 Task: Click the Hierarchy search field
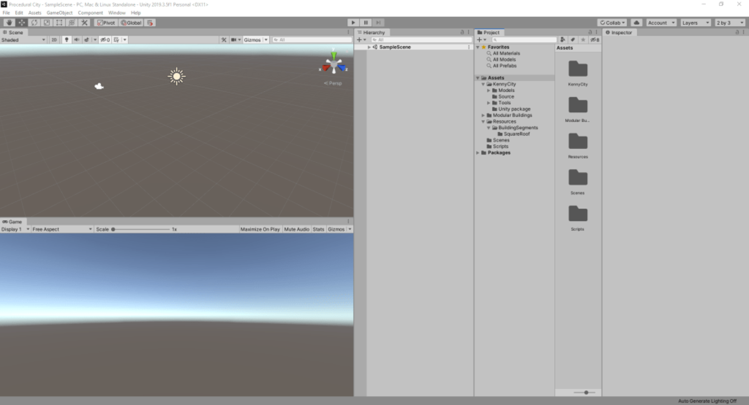pos(421,40)
